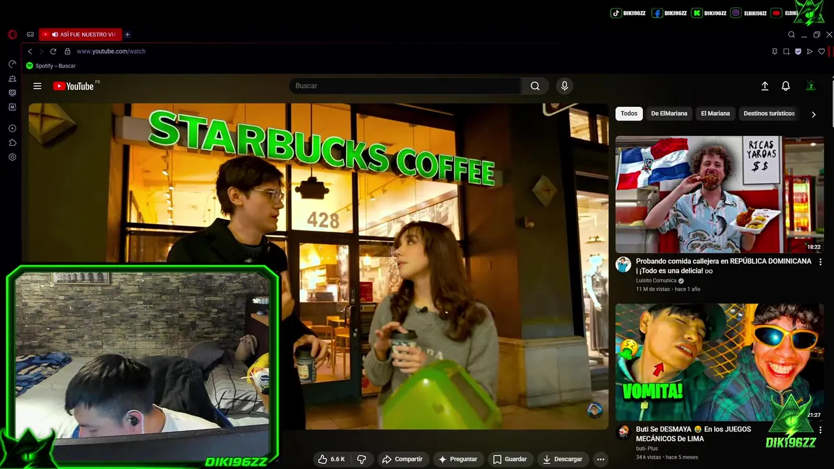This screenshot has width=834, height=469.
Task: Click the pin icon in address bar
Action: click(774, 51)
